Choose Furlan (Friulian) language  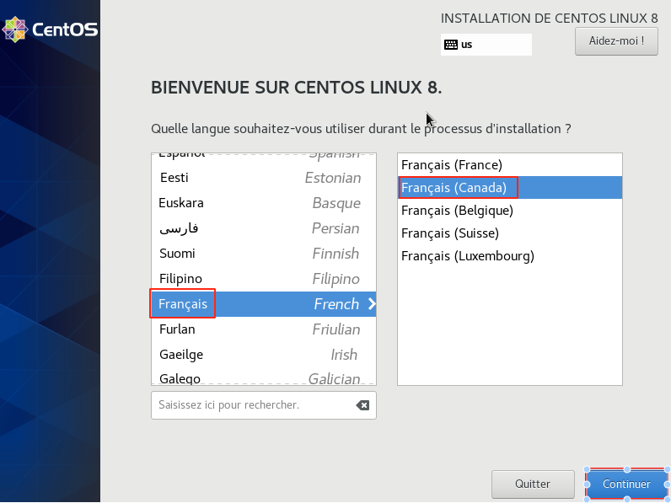(x=177, y=329)
